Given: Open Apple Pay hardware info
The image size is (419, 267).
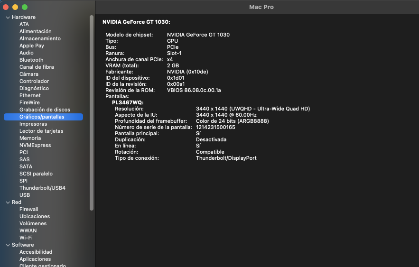Looking at the screenshot, I should click(x=31, y=46).
